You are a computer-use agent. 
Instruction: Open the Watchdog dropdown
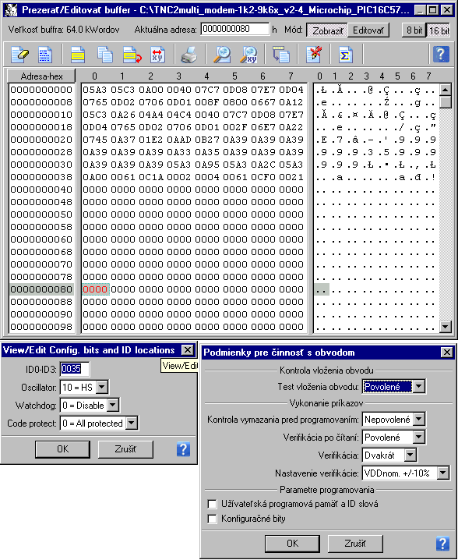tap(113, 405)
